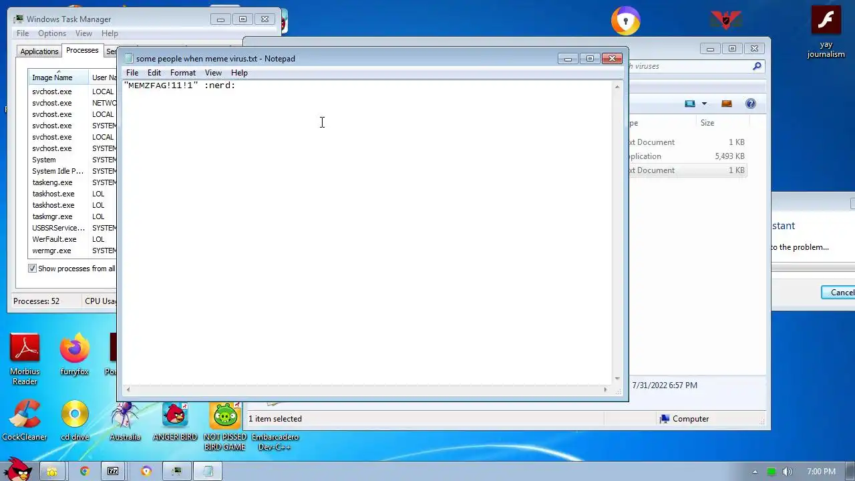This screenshot has height=481, width=855.
Task: Open the Angry Birds start button
Action: pyautogui.click(x=18, y=469)
